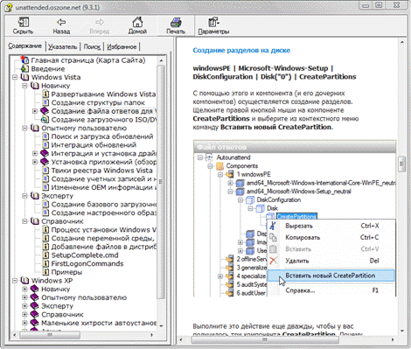Switch to the Указатель tab

pos(63,46)
